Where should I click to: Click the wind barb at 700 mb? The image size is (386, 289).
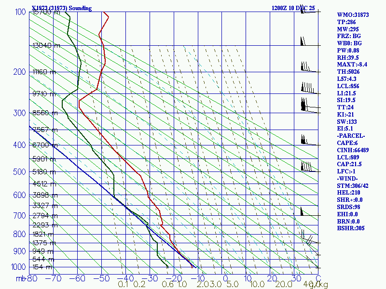pos(310,211)
